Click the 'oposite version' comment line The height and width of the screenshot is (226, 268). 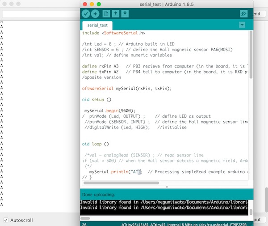(x=101, y=77)
